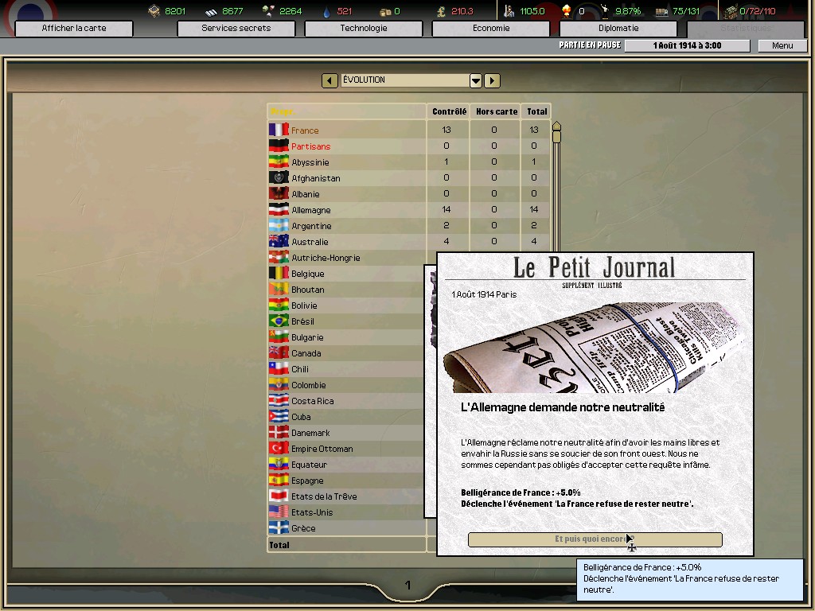Go to next statistics view with right arrow
The height and width of the screenshot is (611, 815).
pyautogui.click(x=492, y=80)
